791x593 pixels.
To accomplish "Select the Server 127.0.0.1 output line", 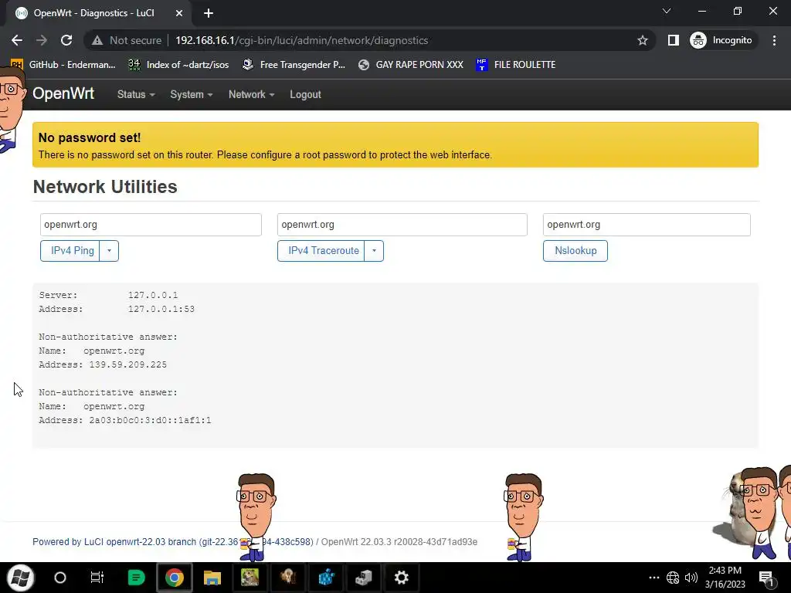I will point(108,295).
